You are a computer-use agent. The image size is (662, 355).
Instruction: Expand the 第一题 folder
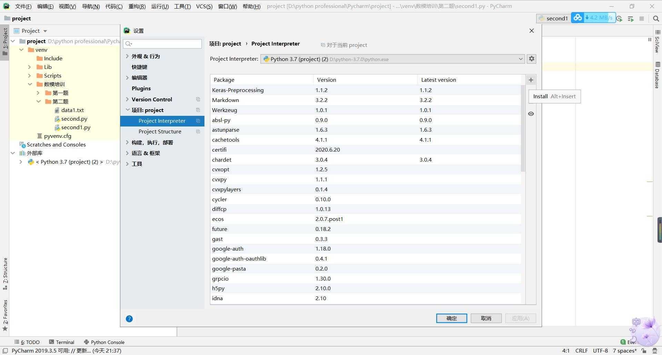(x=38, y=93)
